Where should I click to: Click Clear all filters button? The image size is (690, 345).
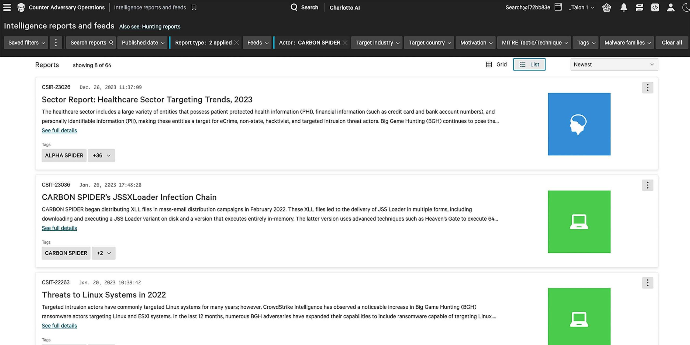pos(672,43)
